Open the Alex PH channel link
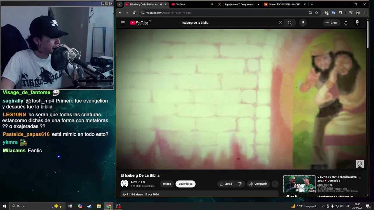 pyautogui.click(x=136, y=182)
